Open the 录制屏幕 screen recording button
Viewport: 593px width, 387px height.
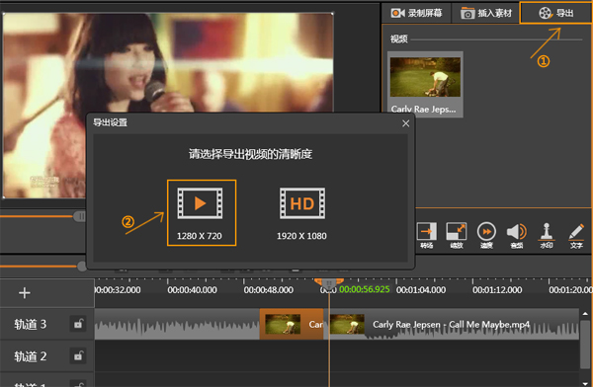[416, 13]
